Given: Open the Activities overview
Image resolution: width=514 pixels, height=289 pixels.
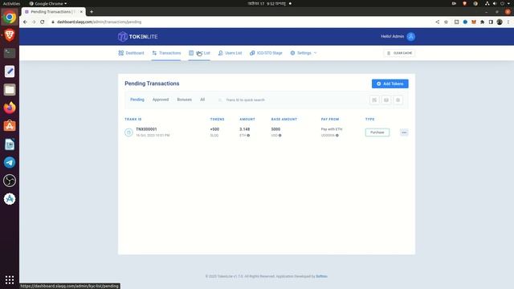Looking at the screenshot, I should coord(11,3).
